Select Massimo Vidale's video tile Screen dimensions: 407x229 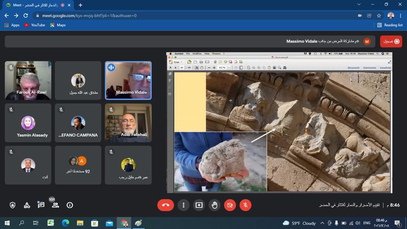pos(128,80)
